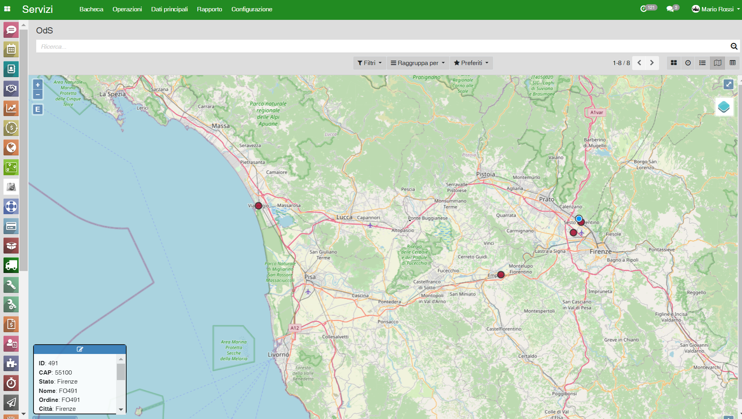Open the Discuss chat app in the sidebar
The height and width of the screenshot is (419, 742).
point(11,30)
